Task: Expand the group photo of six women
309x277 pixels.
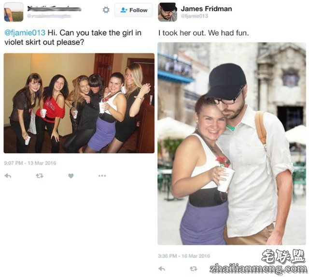Action: 79,103
